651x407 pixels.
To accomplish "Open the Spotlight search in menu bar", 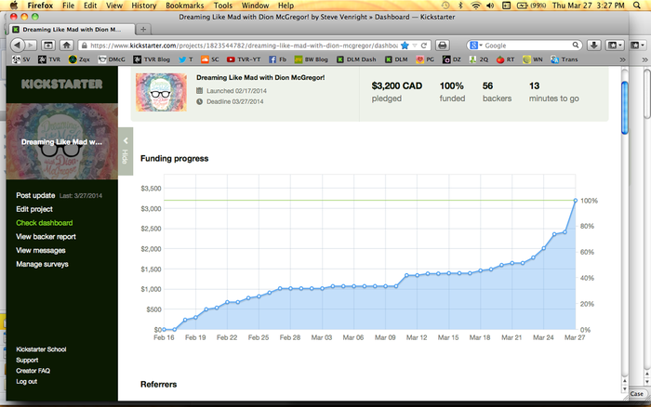I will click(637, 6).
